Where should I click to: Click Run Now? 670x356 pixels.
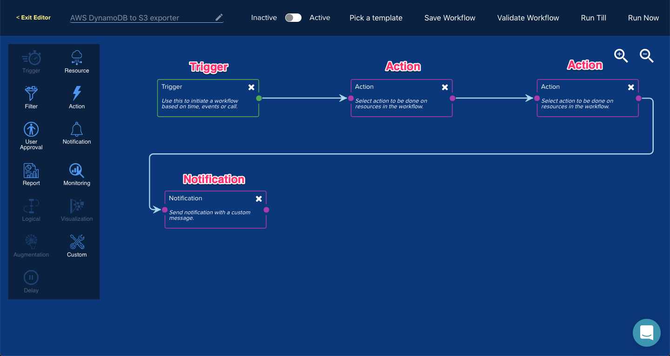(643, 18)
